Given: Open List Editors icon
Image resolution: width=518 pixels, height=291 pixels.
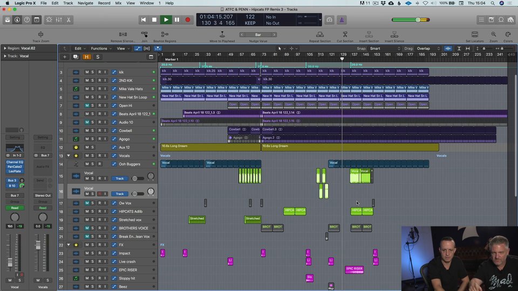Looking at the screenshot, I should coord(482,20).
